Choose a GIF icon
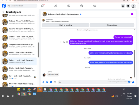 (55, 82)
